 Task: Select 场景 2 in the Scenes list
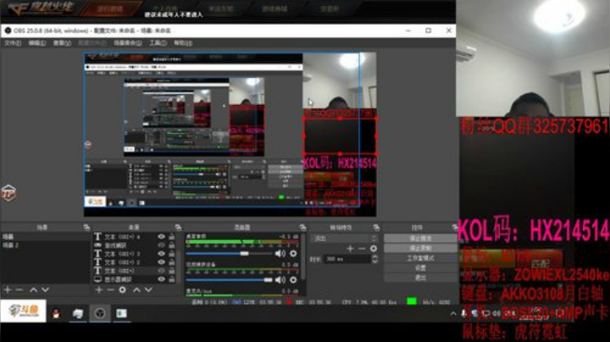45,245
